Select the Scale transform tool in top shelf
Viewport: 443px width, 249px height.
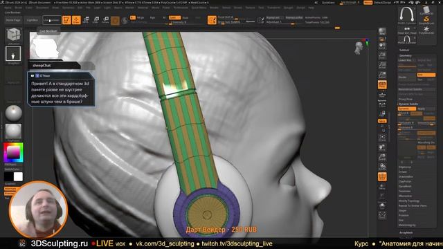[x=96, y=20]
